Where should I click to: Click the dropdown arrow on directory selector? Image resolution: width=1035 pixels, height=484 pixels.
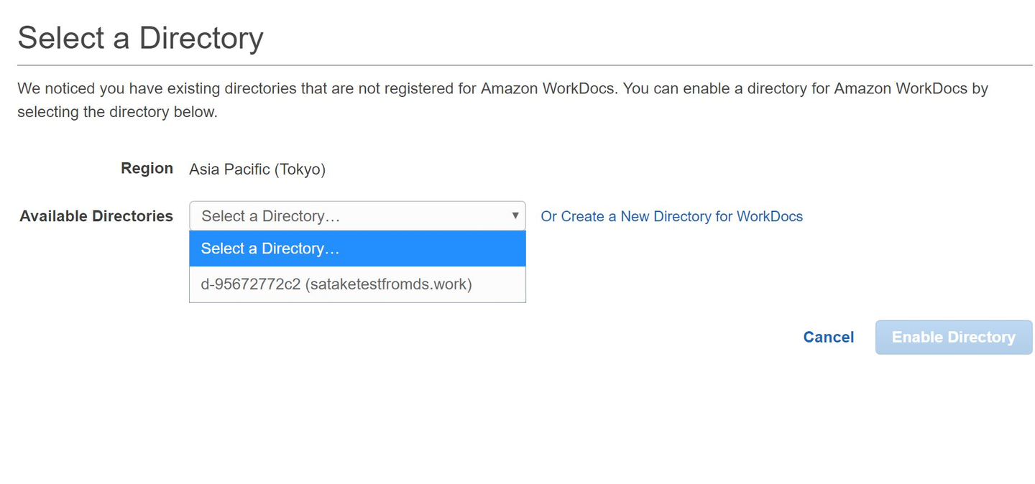515,216
